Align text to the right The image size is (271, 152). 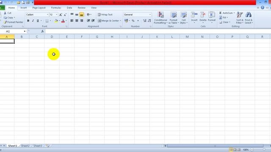[x=82, y=21]
